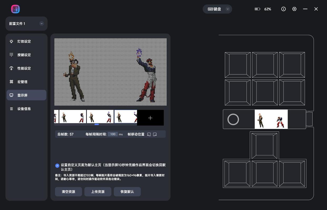Click the add frame plus tile
This screenshot has height=210, width=327.
(x=150, y=118)
